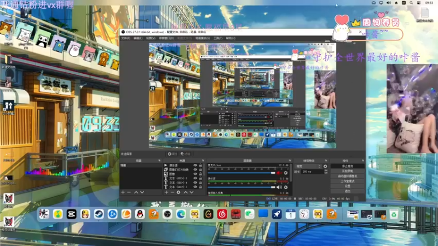Move the scene up in the scenes list
This screenshot has height=246, width=438.
point(136,192)
